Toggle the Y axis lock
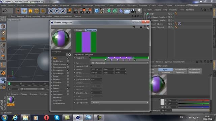 57,11
